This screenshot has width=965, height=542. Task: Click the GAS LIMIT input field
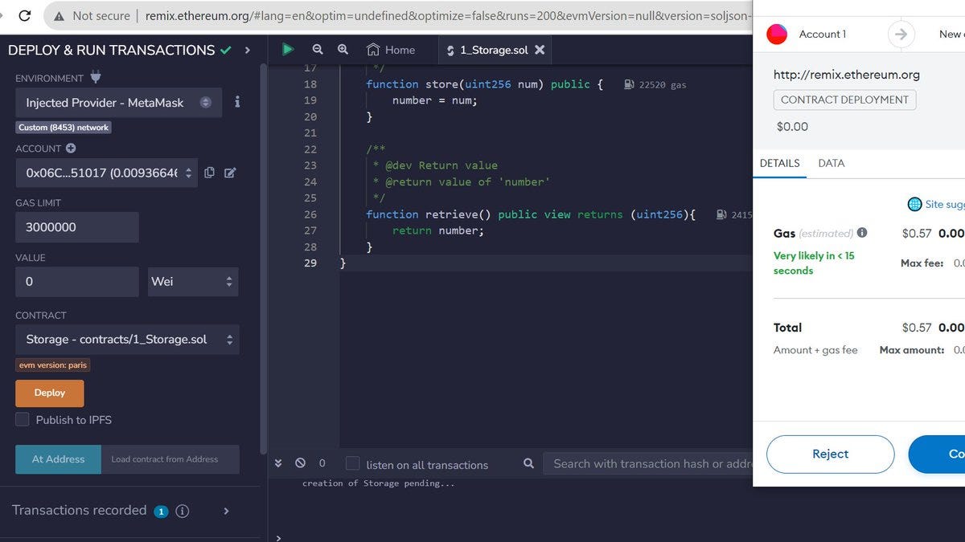click(x=77, y=227)
